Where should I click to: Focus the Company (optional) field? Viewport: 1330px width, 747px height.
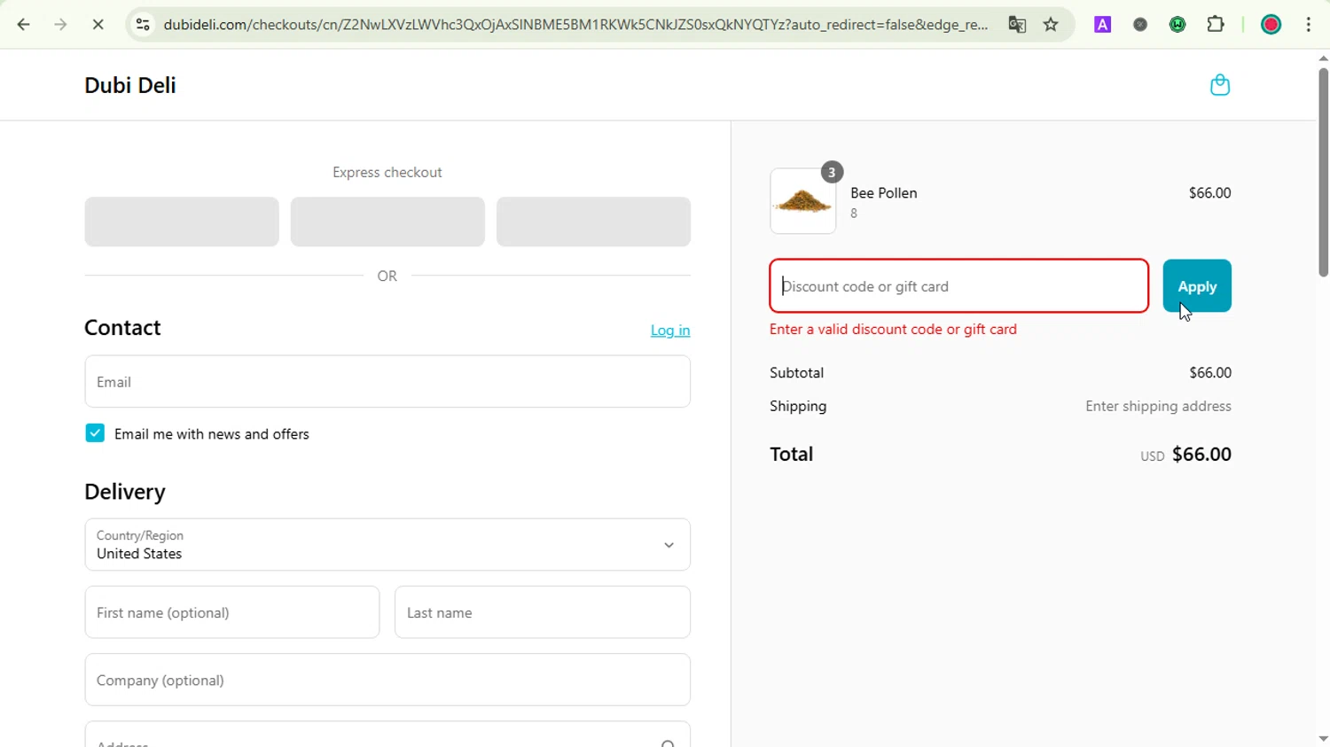387,681
